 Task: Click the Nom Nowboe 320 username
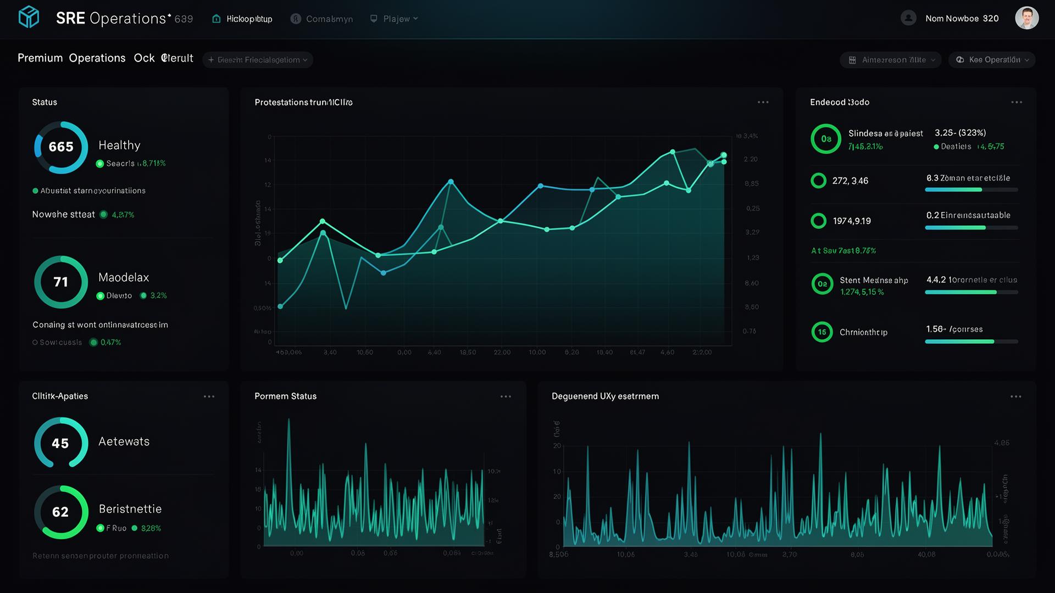(962, 19)
